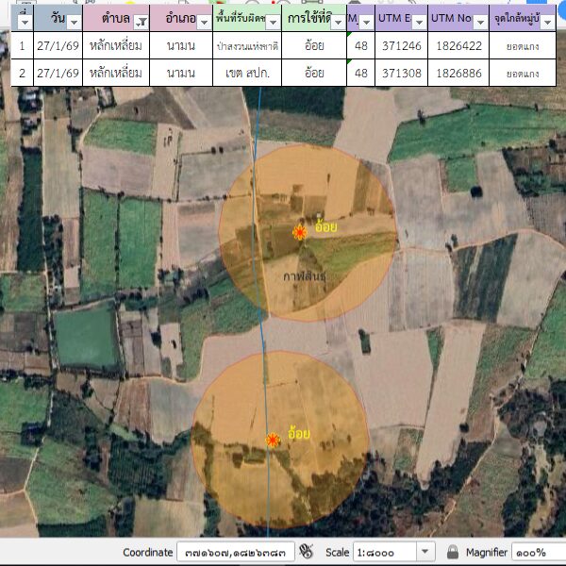The width and height of the screenshot is (566, 566).
Task: Open the พื้นที่รับผิดชอบ column filter
Action: tap(273, 22)
